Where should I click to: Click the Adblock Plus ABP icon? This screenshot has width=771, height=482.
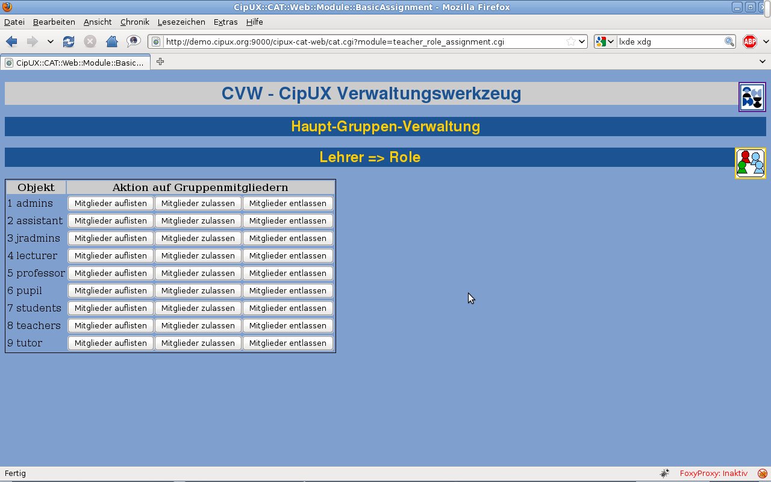pyautogui.click(x=749, y=42)
